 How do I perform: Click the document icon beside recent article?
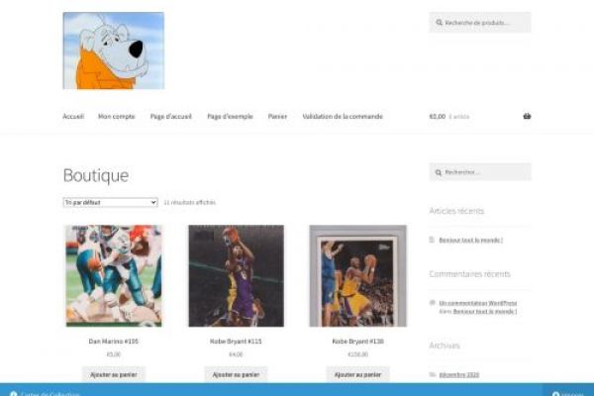pos(433,240)
